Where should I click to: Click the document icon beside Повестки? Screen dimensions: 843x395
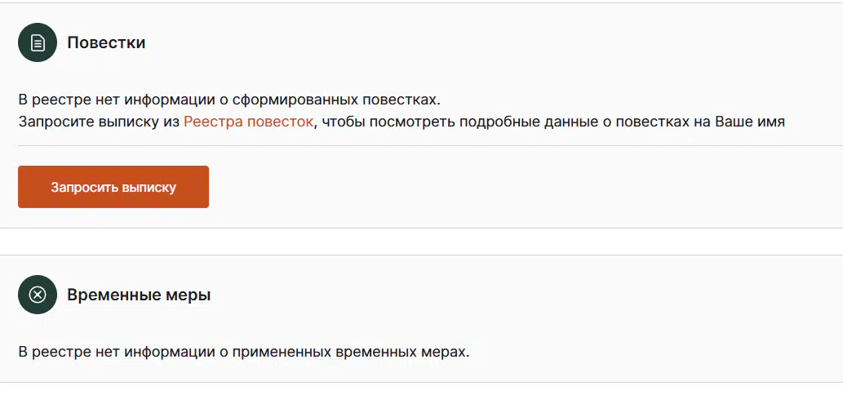(37, 42)
